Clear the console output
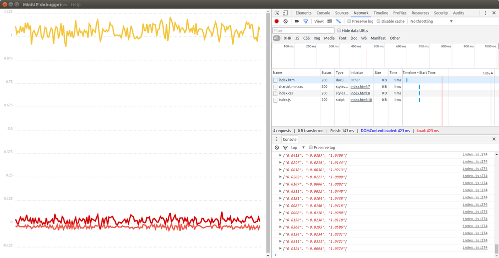 pos(277,148)
